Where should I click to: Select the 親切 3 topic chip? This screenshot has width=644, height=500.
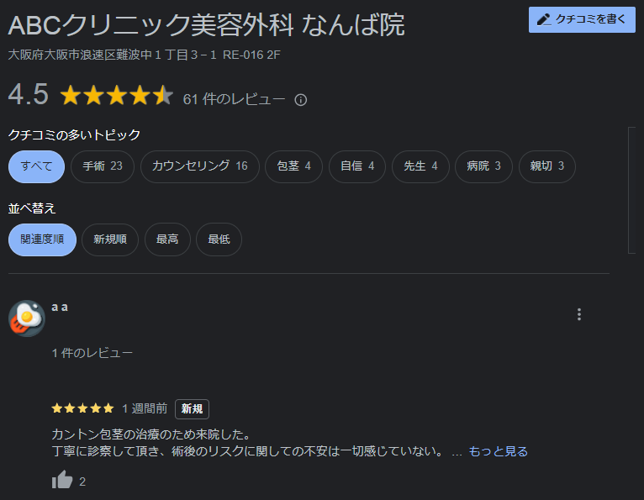click(x=547, y=166)
